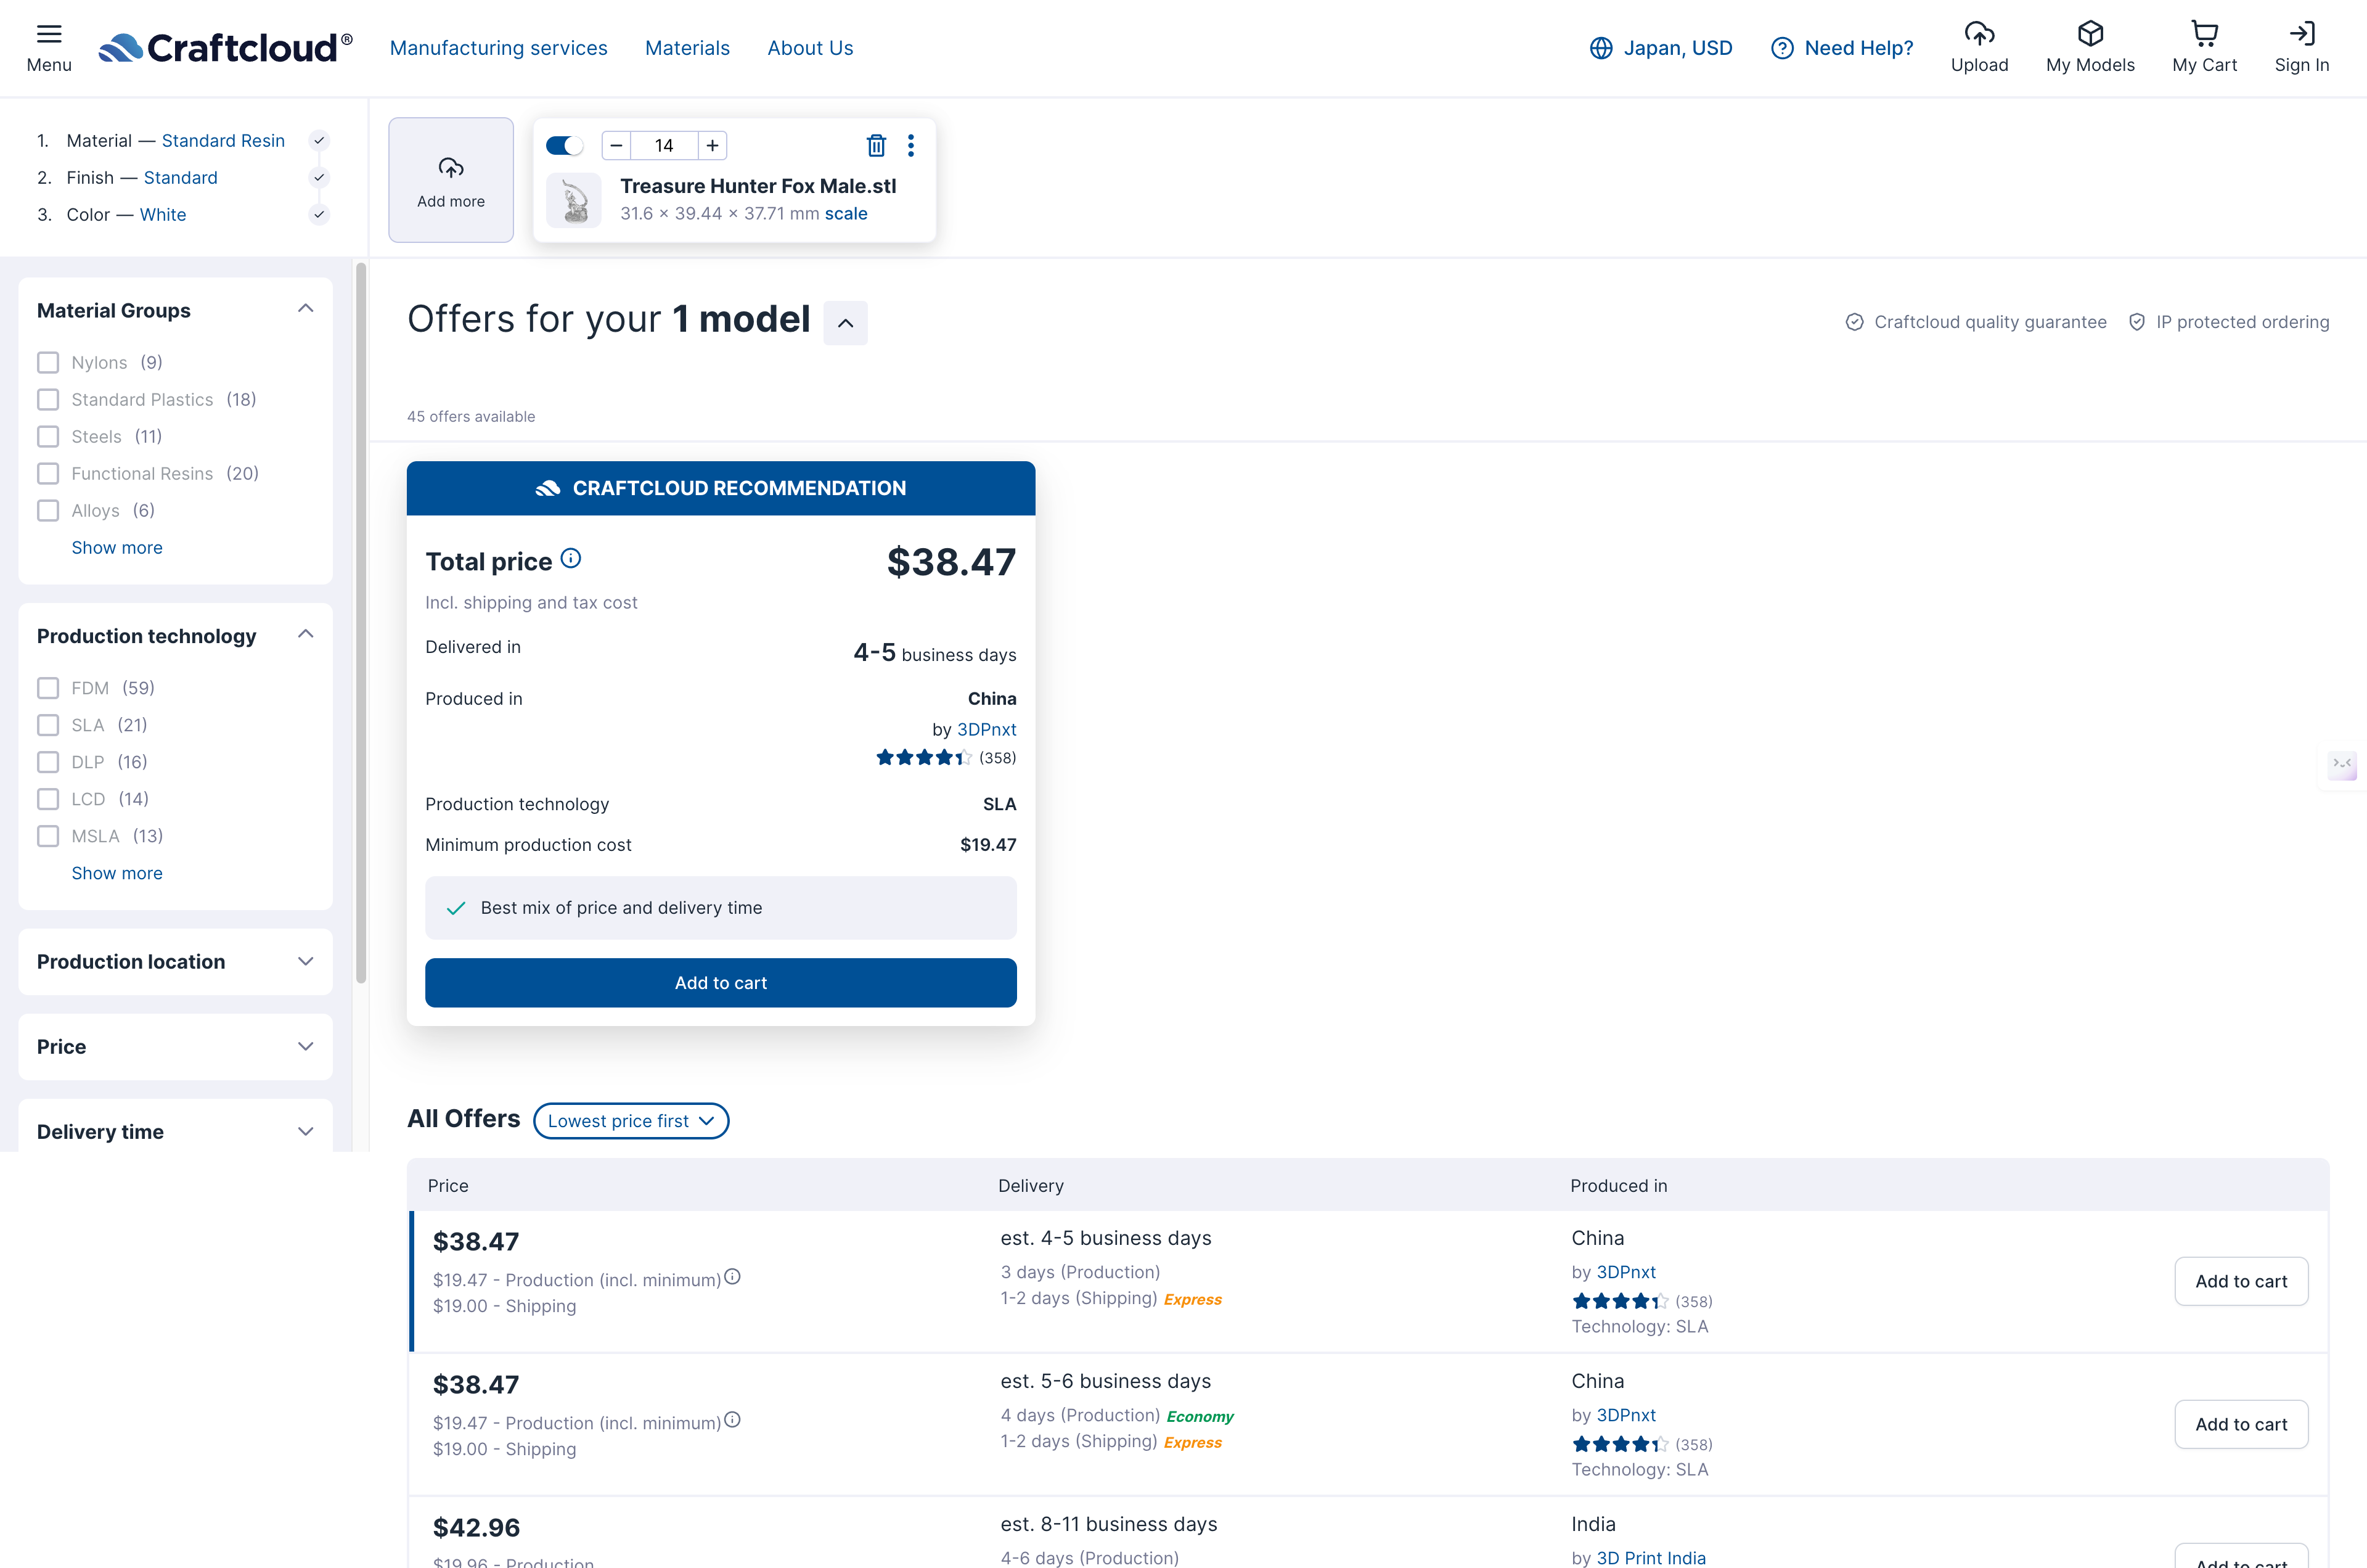Add recommended offer to cart
This screenshot has height=1568, width=2367.
(720, 983)
